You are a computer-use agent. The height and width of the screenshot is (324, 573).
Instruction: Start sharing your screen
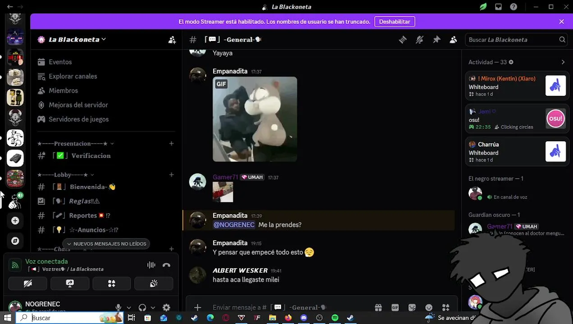69,283
